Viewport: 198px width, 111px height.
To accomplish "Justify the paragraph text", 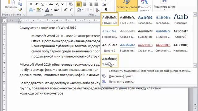I will (96, 4).
